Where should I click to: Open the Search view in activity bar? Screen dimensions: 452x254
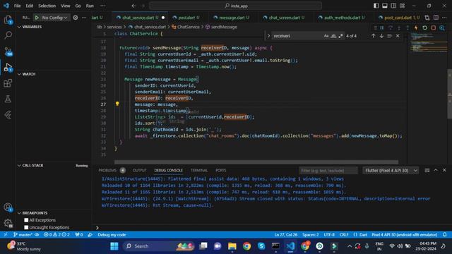(x=8, y=35)
